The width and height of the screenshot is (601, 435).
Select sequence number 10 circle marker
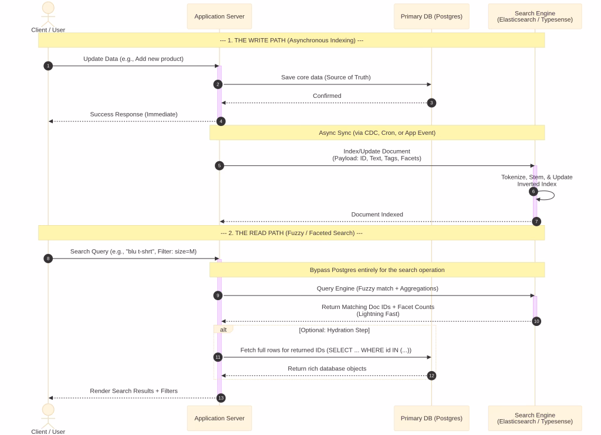536,321
